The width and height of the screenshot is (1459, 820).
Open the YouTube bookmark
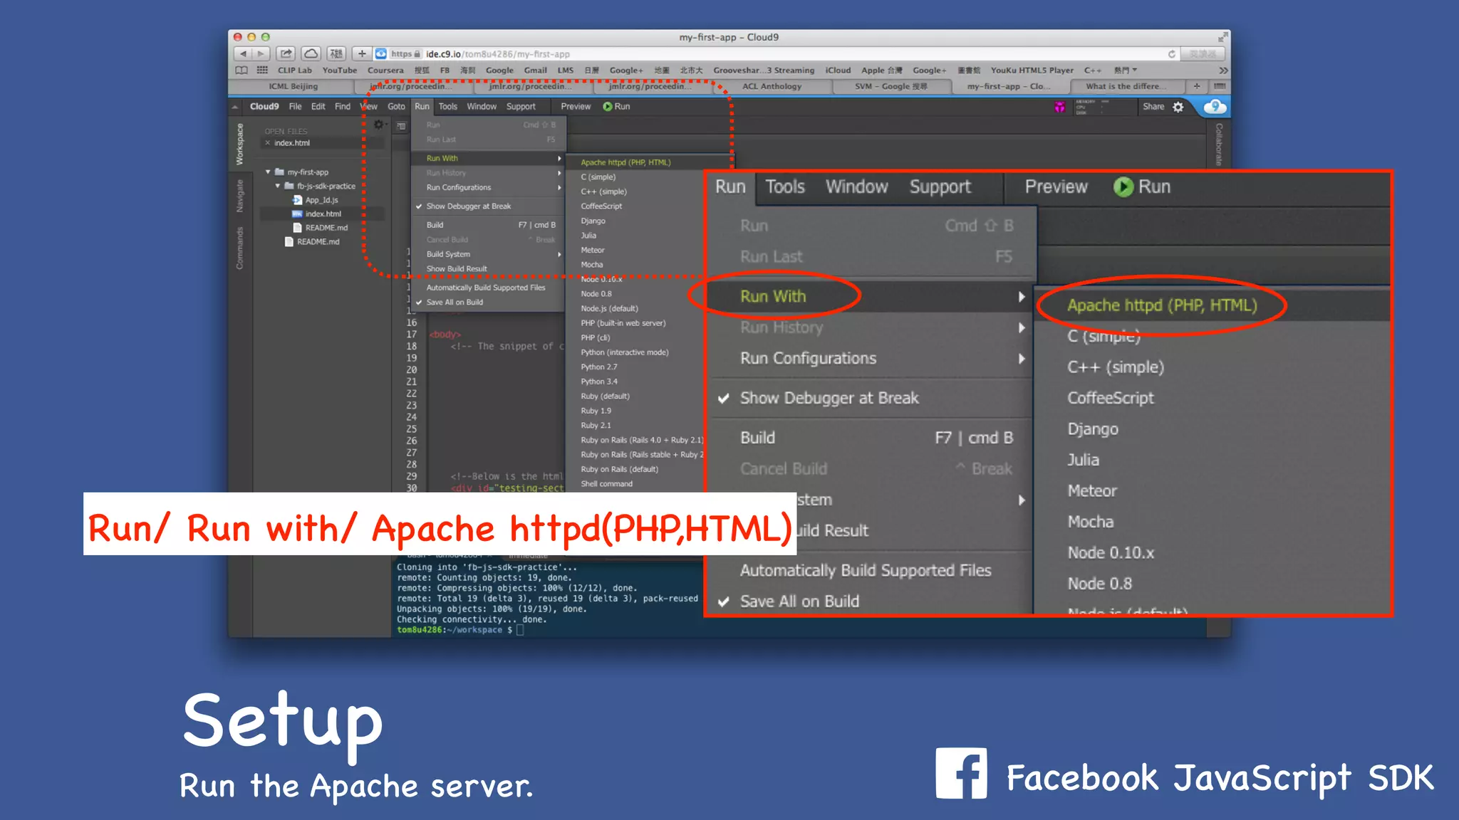point(340,70)
